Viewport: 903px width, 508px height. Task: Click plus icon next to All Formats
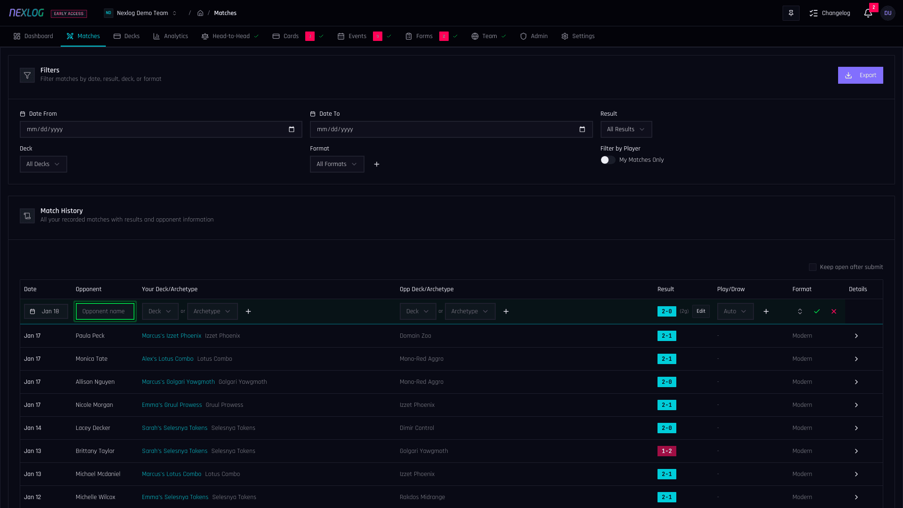pyautogui.click(x=377, y=164)
